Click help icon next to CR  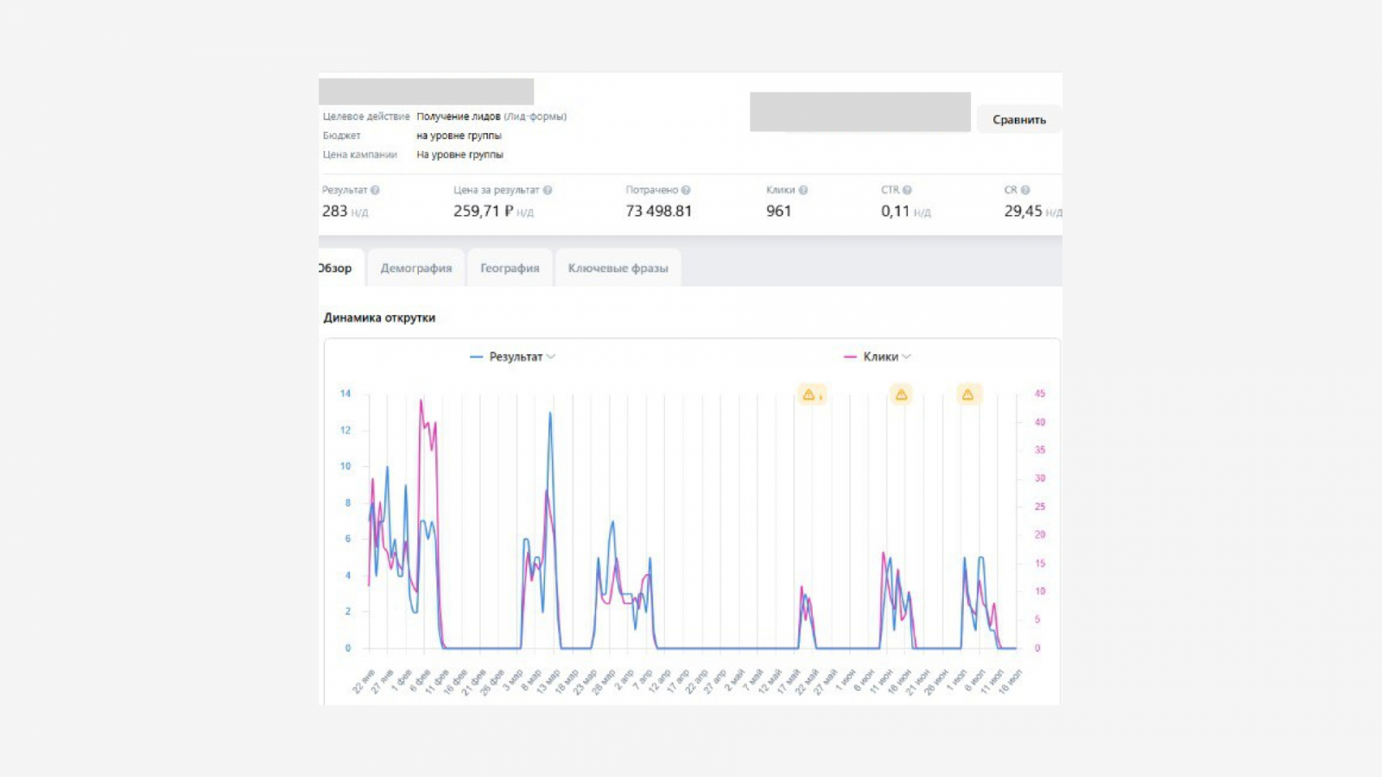tap(1025, 190)
